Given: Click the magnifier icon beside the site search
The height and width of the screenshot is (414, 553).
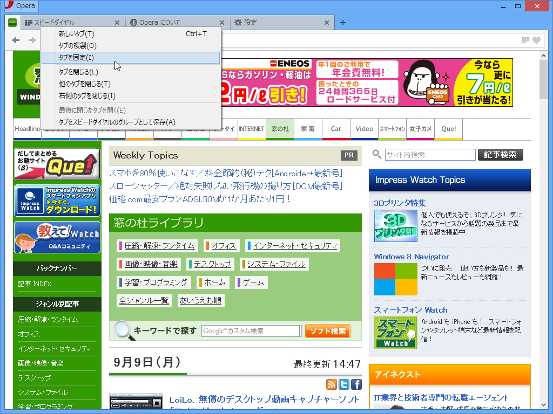Looking at the screenshot, I should click(x=376, y=154).
